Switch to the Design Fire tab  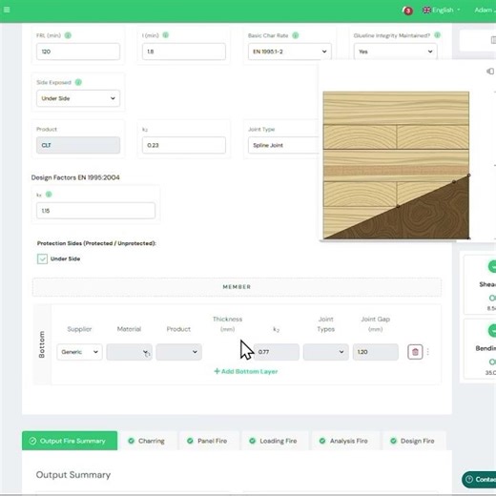[414, 441]
